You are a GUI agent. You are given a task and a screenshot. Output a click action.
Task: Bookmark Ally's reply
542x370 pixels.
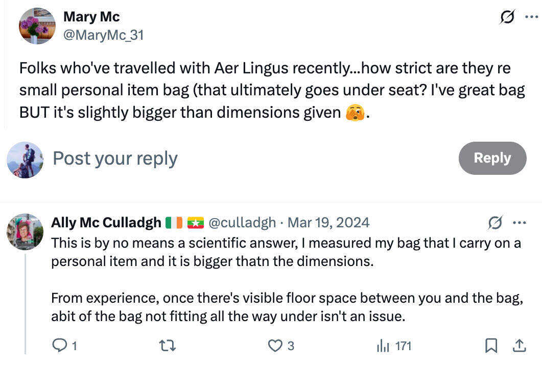(x=491, y=345)
